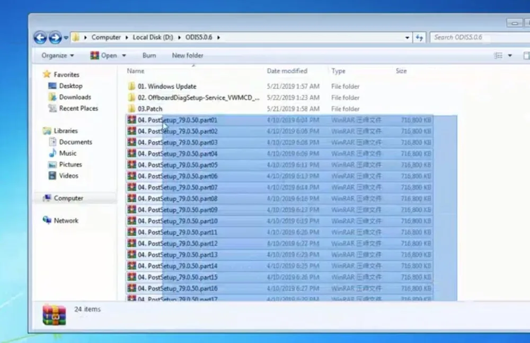Open recent pages dropdown next to Forward
This screenshot has width=530, height=343.
pos(66,38)
